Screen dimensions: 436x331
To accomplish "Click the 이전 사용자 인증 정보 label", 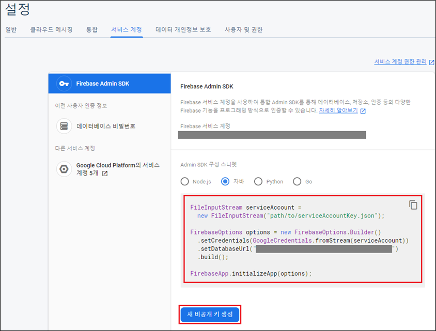I will coord(81,106).
